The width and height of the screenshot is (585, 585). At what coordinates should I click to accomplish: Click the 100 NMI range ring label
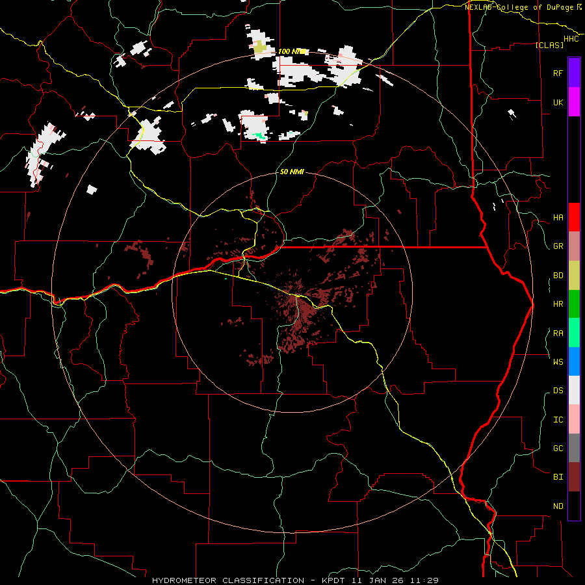click(x=292, y=51)
